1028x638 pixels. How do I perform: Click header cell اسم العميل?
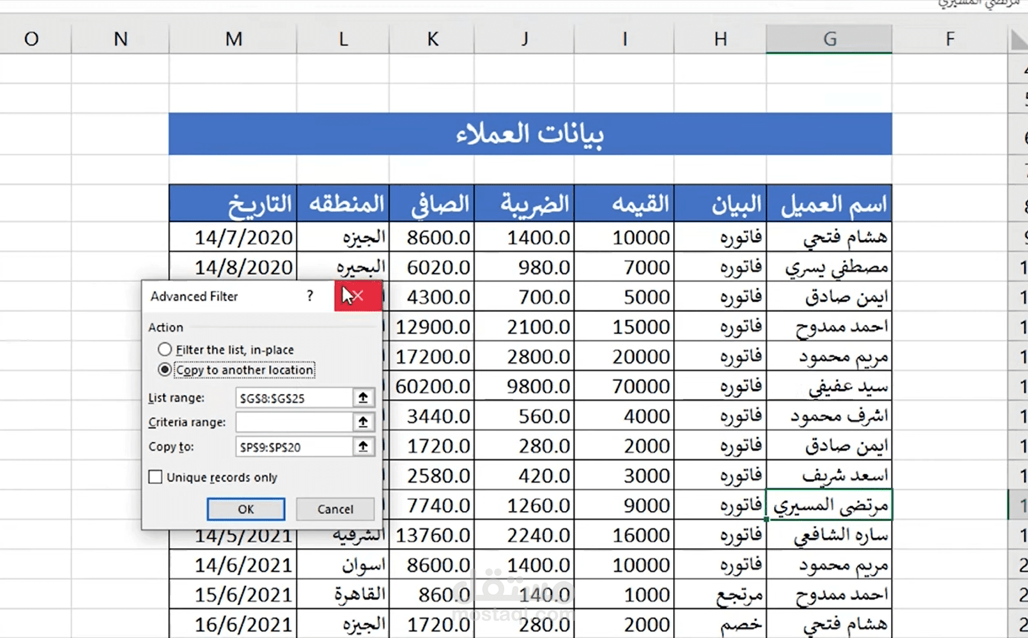829,204
